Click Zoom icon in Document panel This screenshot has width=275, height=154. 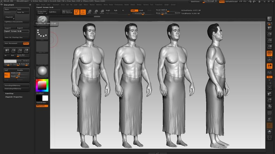pyautogui.click(x=13, y=51)
